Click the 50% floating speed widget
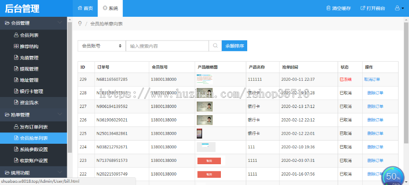Screen dimensions: 409x185 [x=393, y=177]
